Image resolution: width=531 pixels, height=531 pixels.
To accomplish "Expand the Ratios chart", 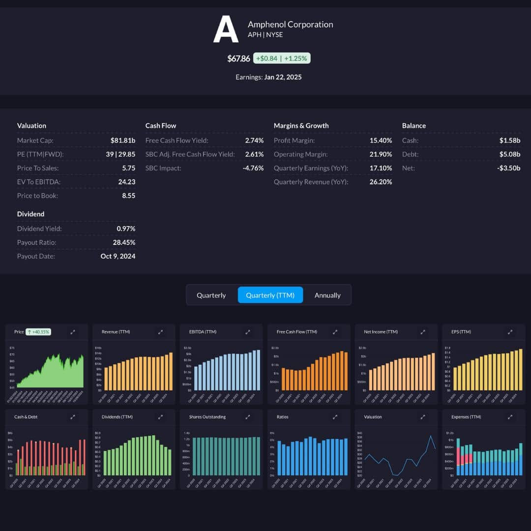I will pyautogui.click(x=335, y=417).
